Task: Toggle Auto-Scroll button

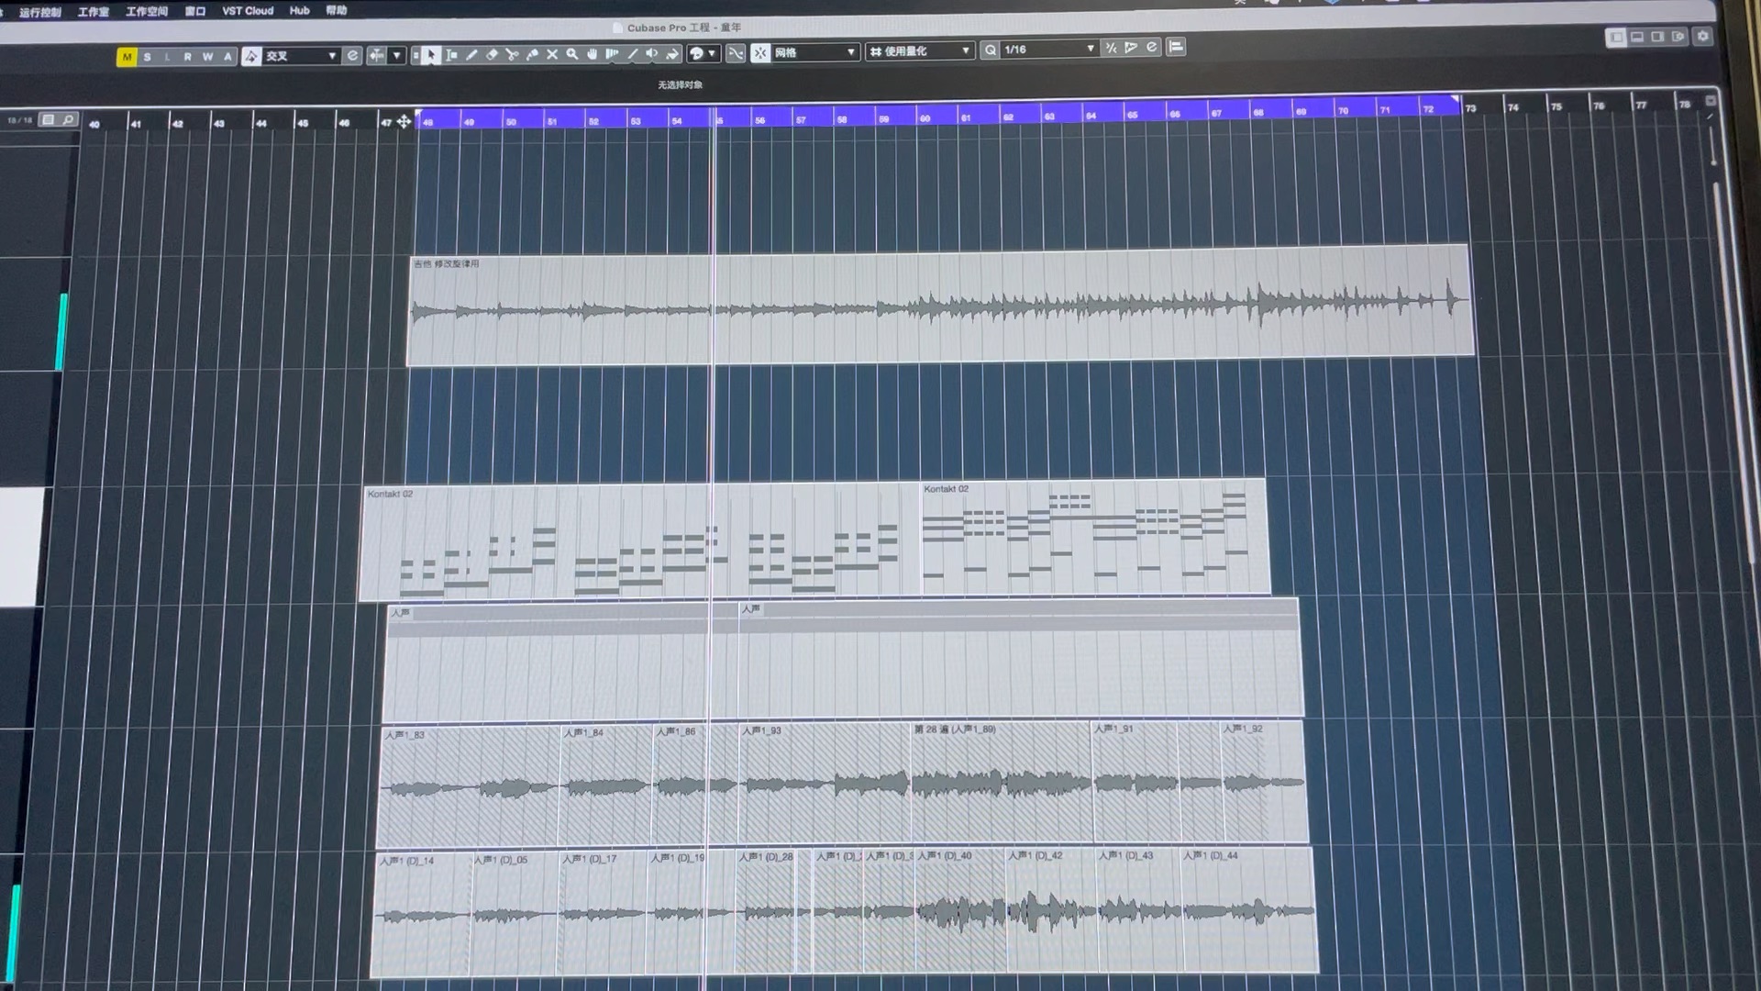Action: pyautogui.click(x=377, y=56)
